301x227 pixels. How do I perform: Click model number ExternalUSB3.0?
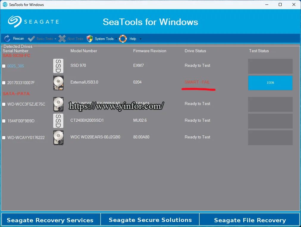click(84, 82)
